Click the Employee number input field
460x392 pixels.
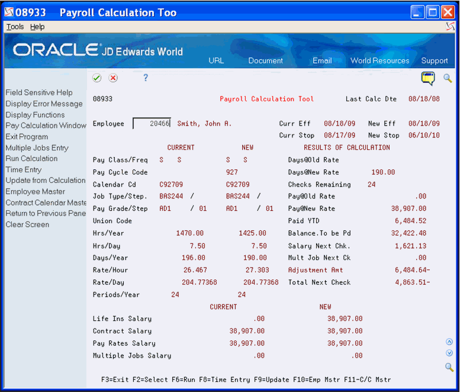pos(152,124)
